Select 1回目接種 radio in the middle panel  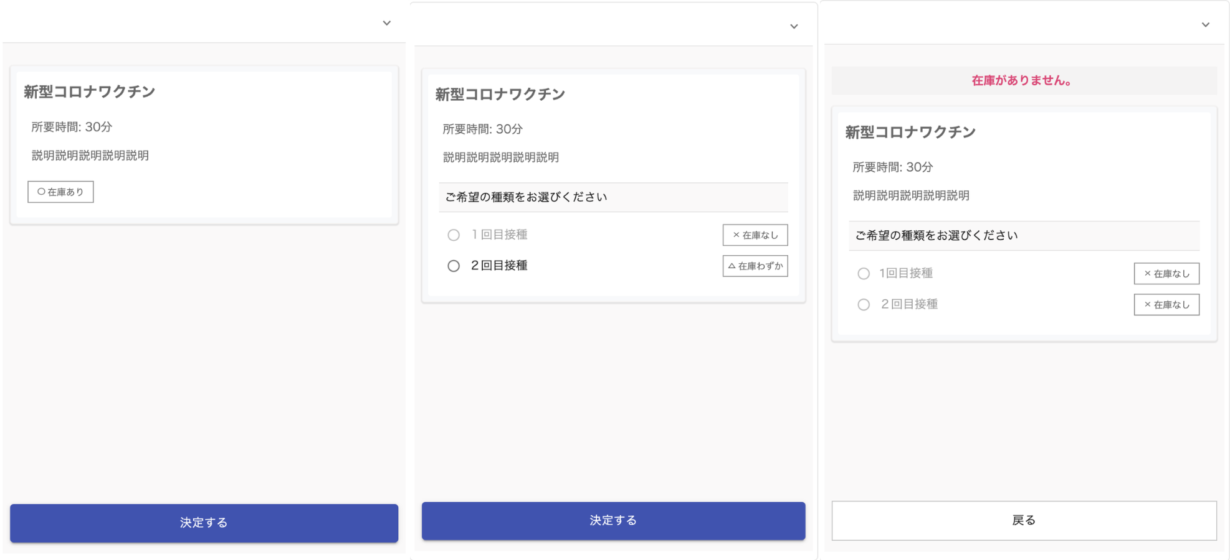[454, 235]
